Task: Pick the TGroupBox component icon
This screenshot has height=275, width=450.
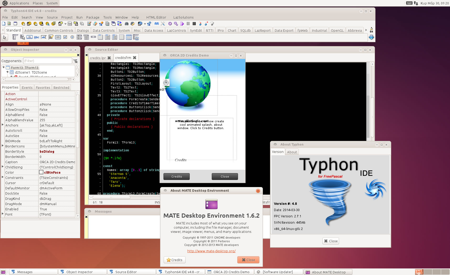Action: 100,37
